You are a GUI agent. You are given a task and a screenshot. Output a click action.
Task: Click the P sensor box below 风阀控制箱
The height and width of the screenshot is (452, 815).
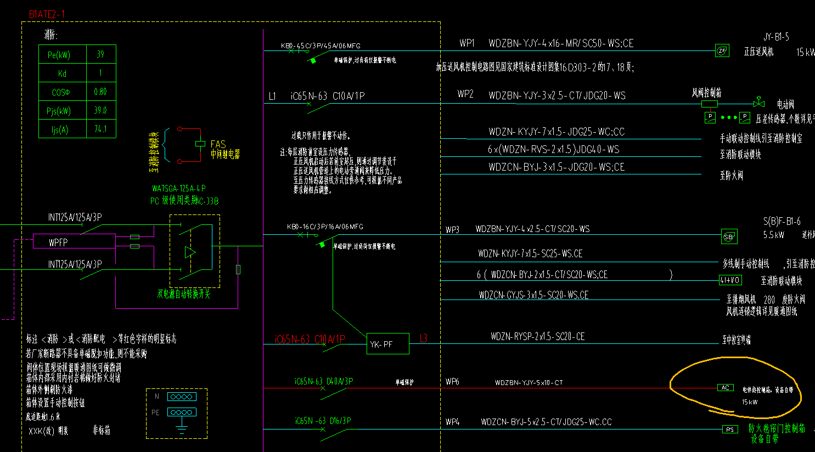pos(710,117)
